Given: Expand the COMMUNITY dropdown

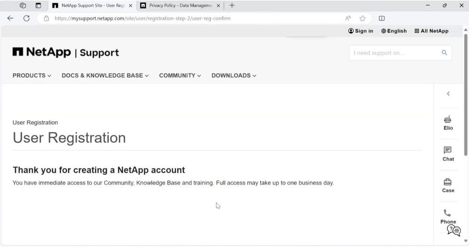Looking at the screenshot, I should coord(180,76).
